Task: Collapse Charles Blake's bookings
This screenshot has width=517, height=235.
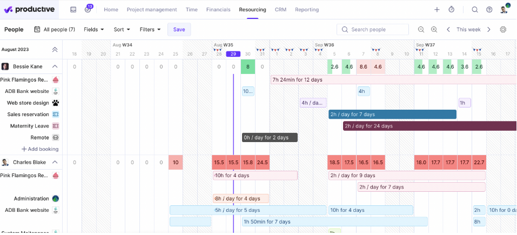Action: tap(55, 162)
